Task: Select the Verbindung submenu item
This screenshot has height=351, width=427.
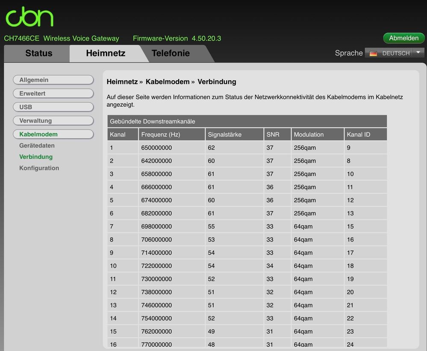Action: 36,157
